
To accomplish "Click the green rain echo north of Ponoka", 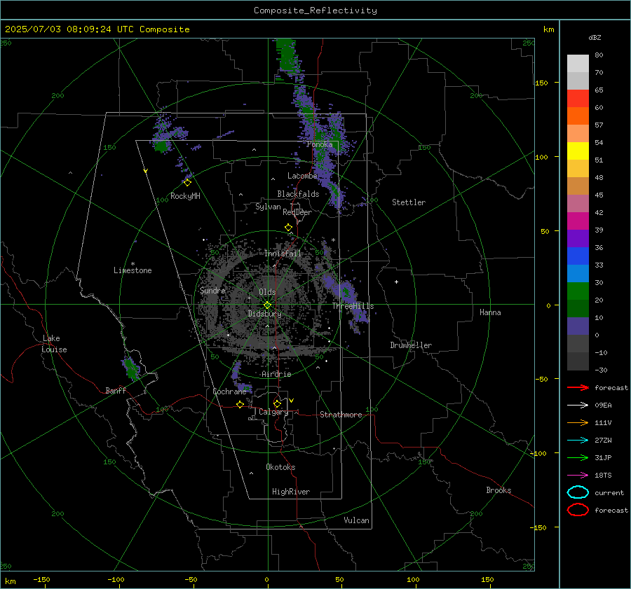I will (287, 56).
